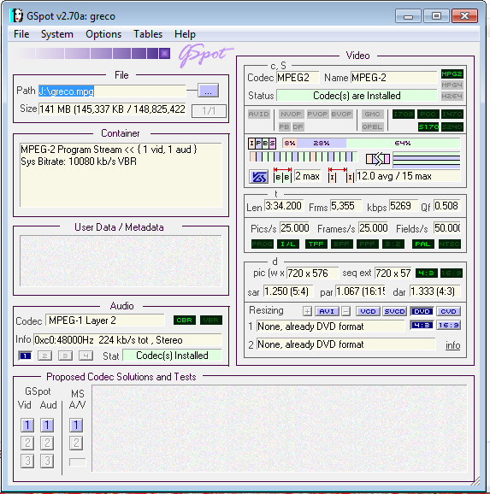Select the CVD resizing target
490x494 pixels.
point(448,311)
